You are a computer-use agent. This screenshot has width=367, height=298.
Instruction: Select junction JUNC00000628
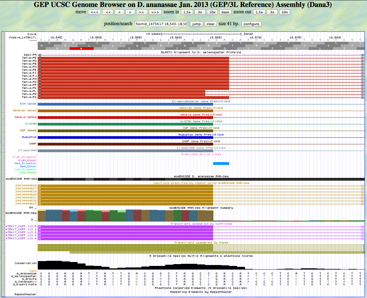point(25,185)
